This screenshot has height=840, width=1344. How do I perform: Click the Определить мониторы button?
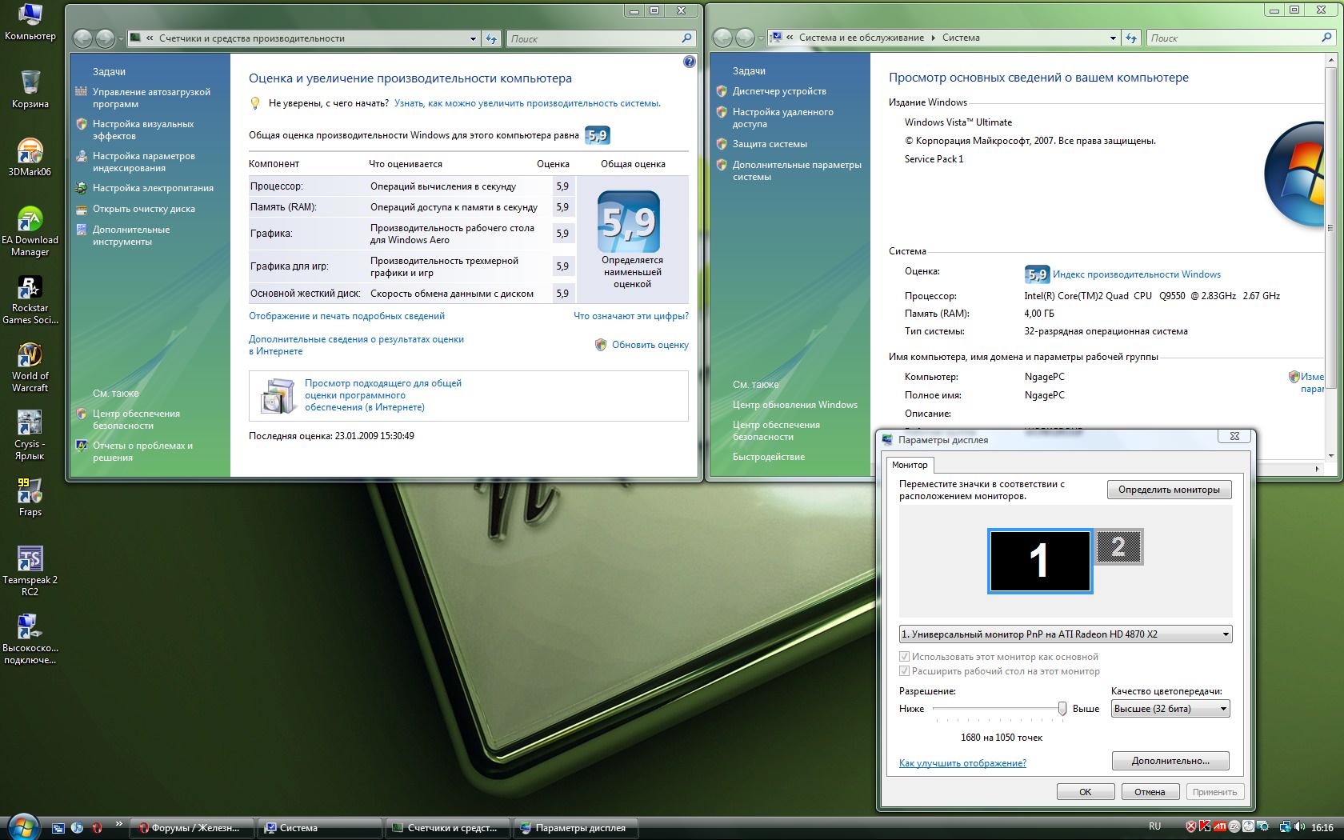pos(1169,490)
